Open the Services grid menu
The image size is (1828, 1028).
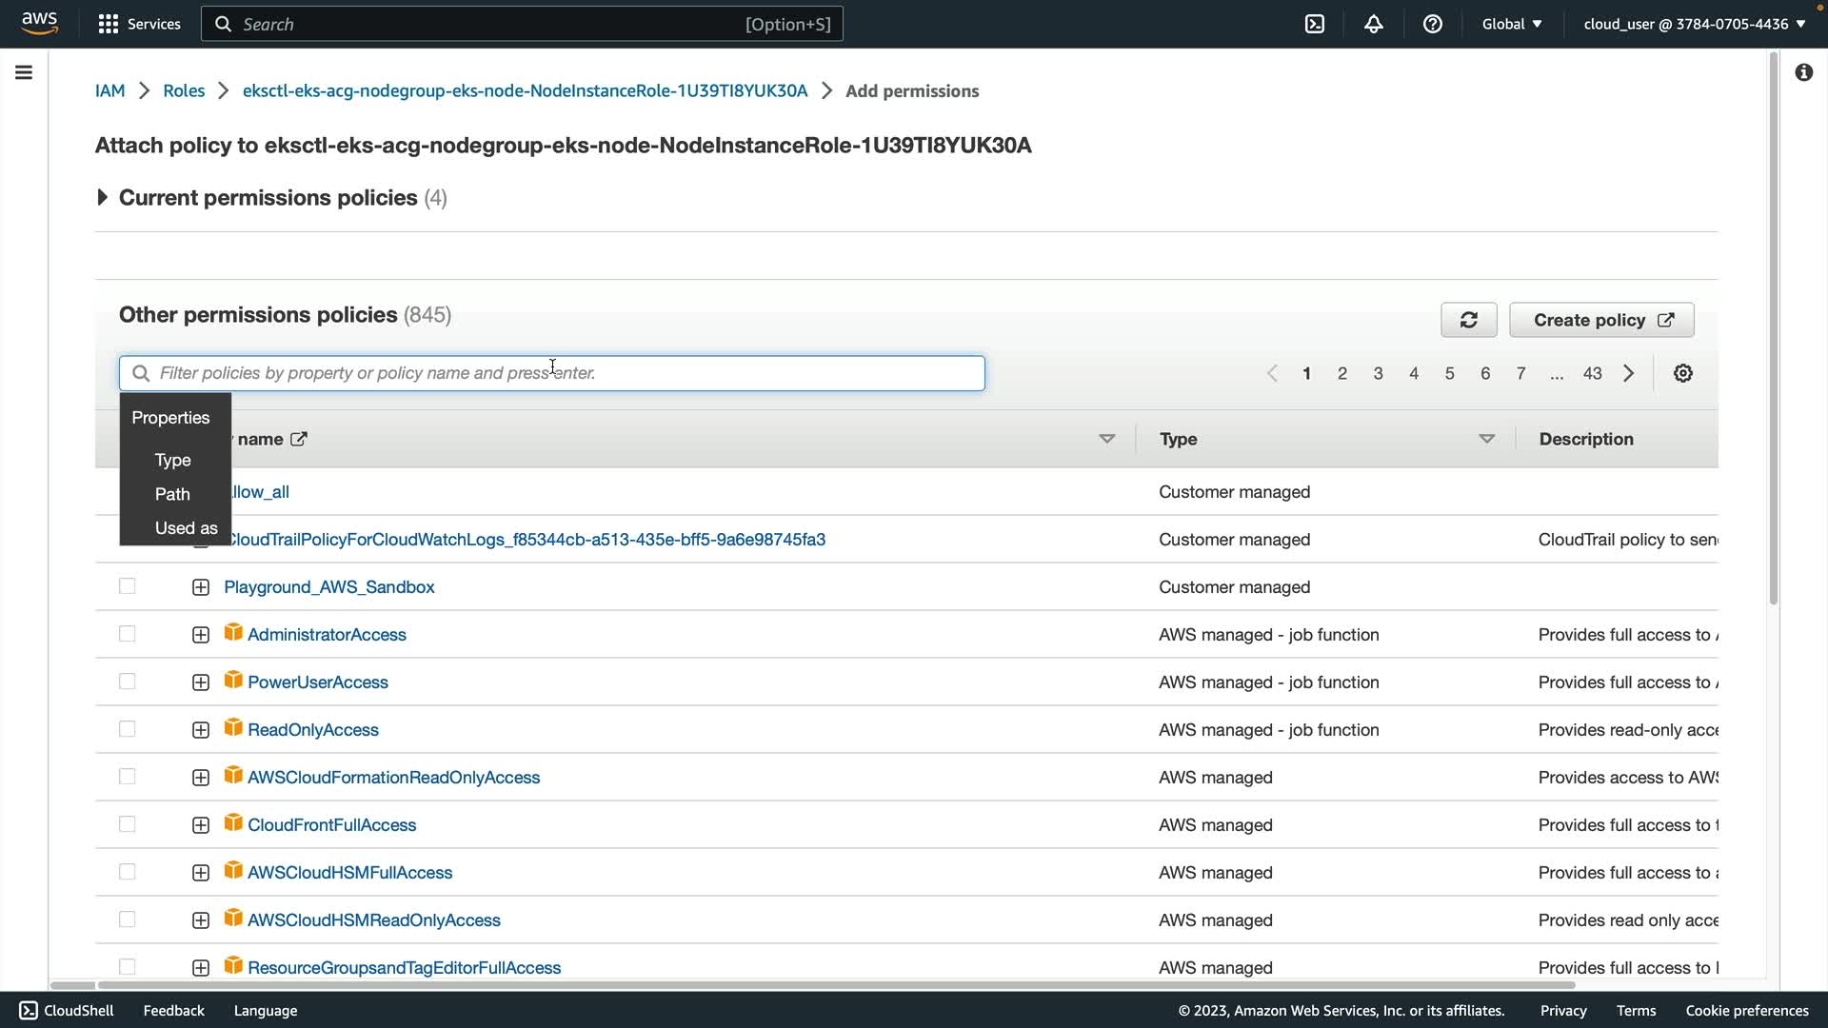(139, 24)
